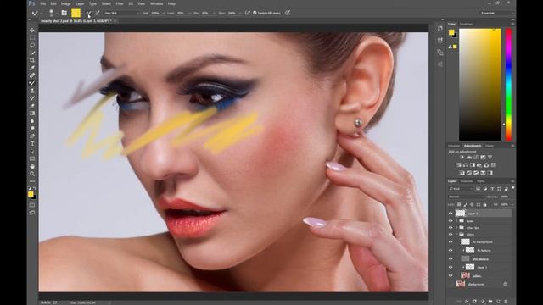Select the Background layer row

tap(479, 284)
